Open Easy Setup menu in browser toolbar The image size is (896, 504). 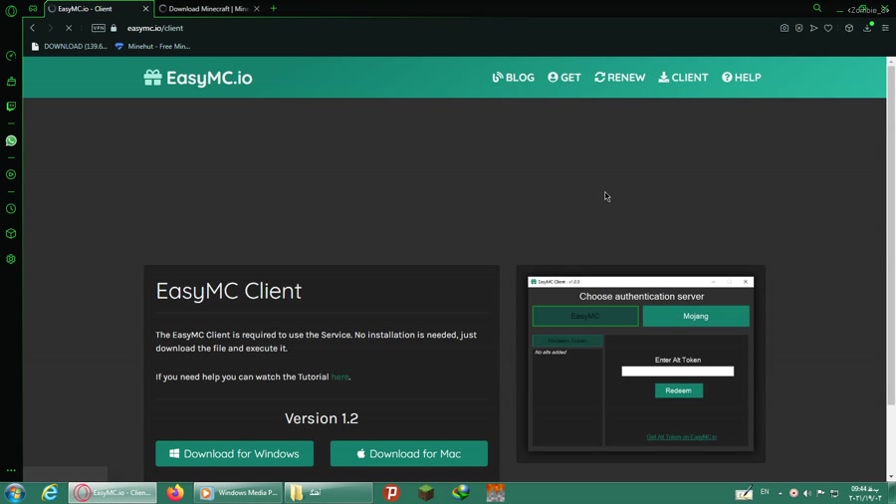coord(885,28)
